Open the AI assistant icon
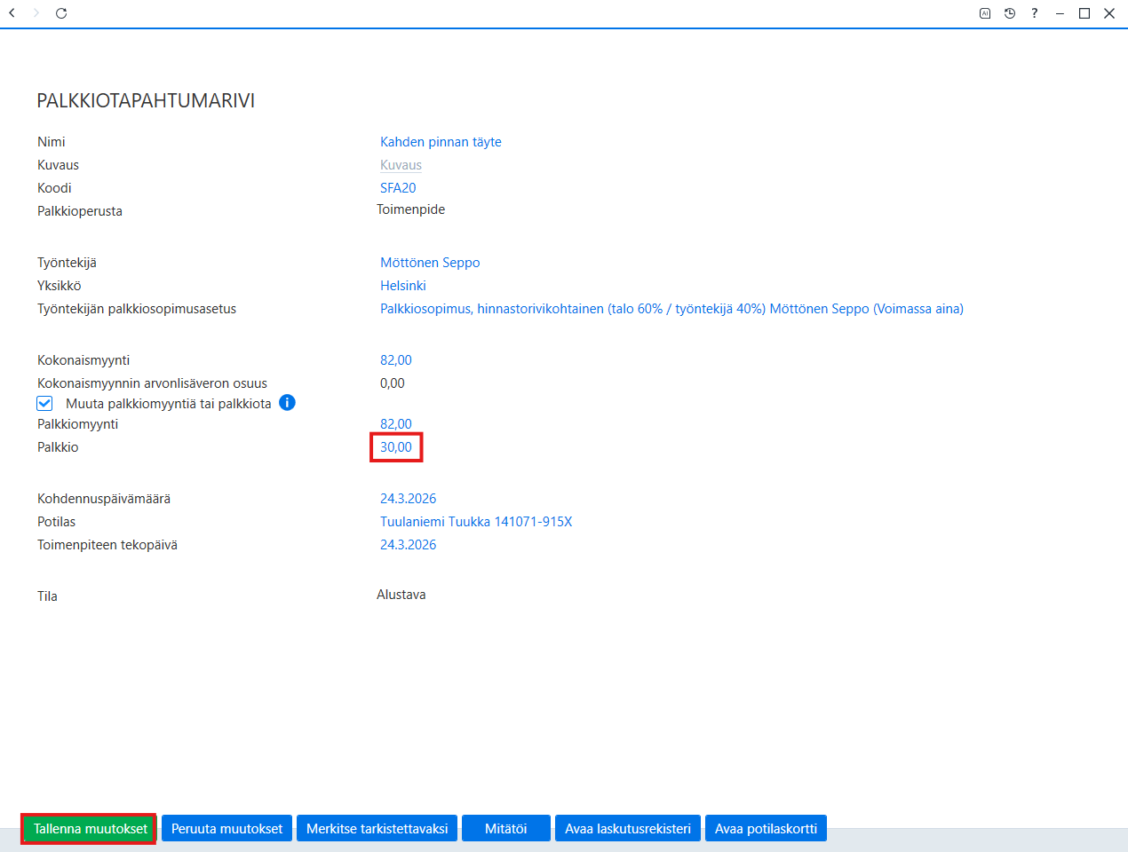 [985, 13]
